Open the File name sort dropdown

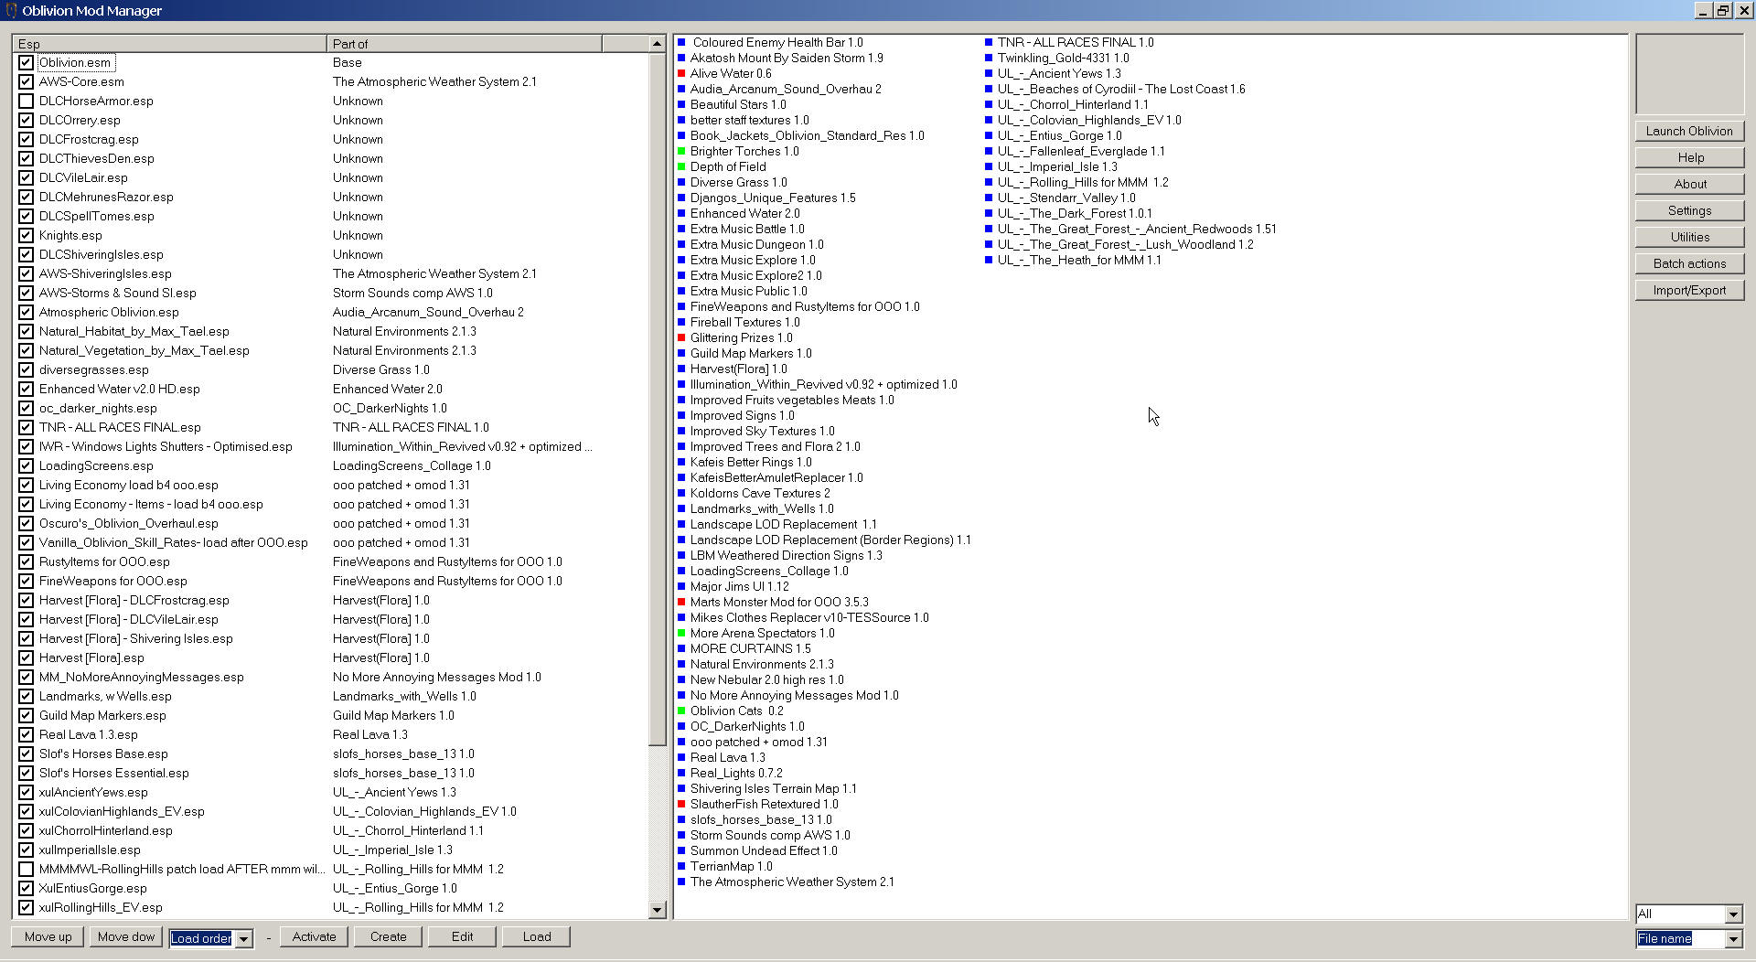(x=1733, y=938)
